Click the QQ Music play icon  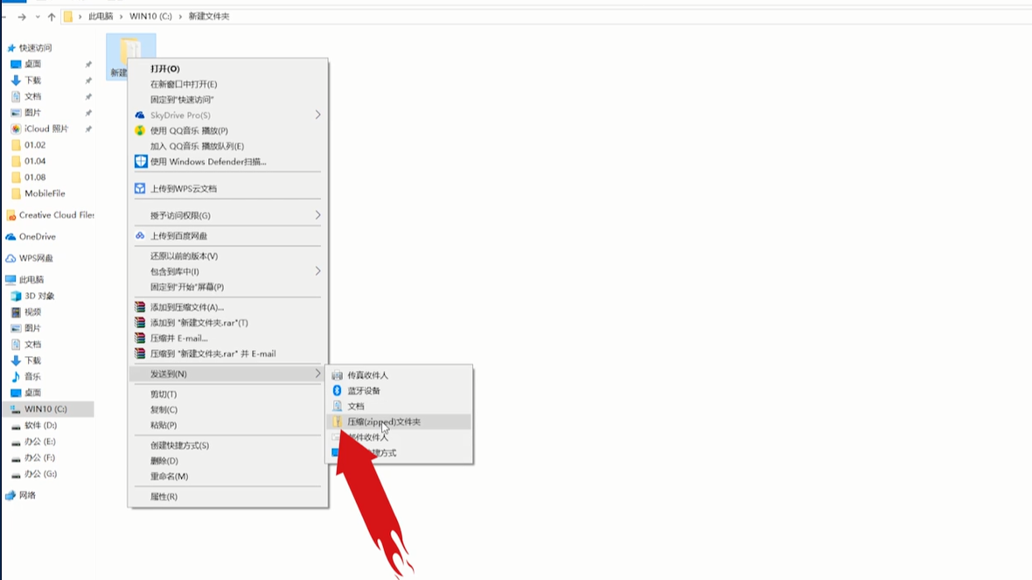[140, 130]
